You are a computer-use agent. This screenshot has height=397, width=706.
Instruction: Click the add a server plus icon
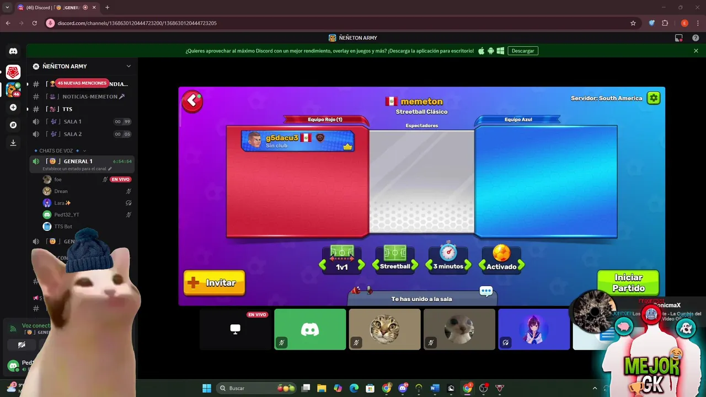tap(13, 108)
